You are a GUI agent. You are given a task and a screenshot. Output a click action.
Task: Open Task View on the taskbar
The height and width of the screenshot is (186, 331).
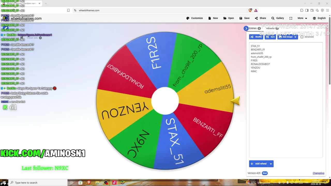pyautogui.click(x=72, y=183)
